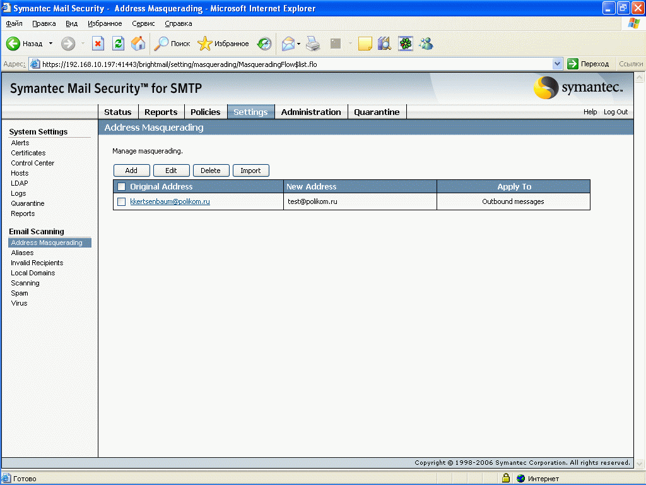Open the Правка menu
Image resolution: width=646 pixels, height=485 pixels.
tap(44, 23)
